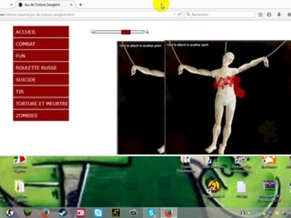Show bookmarks list icon next to star
This screenshot has width=291, height=218.
pos(269,14)
